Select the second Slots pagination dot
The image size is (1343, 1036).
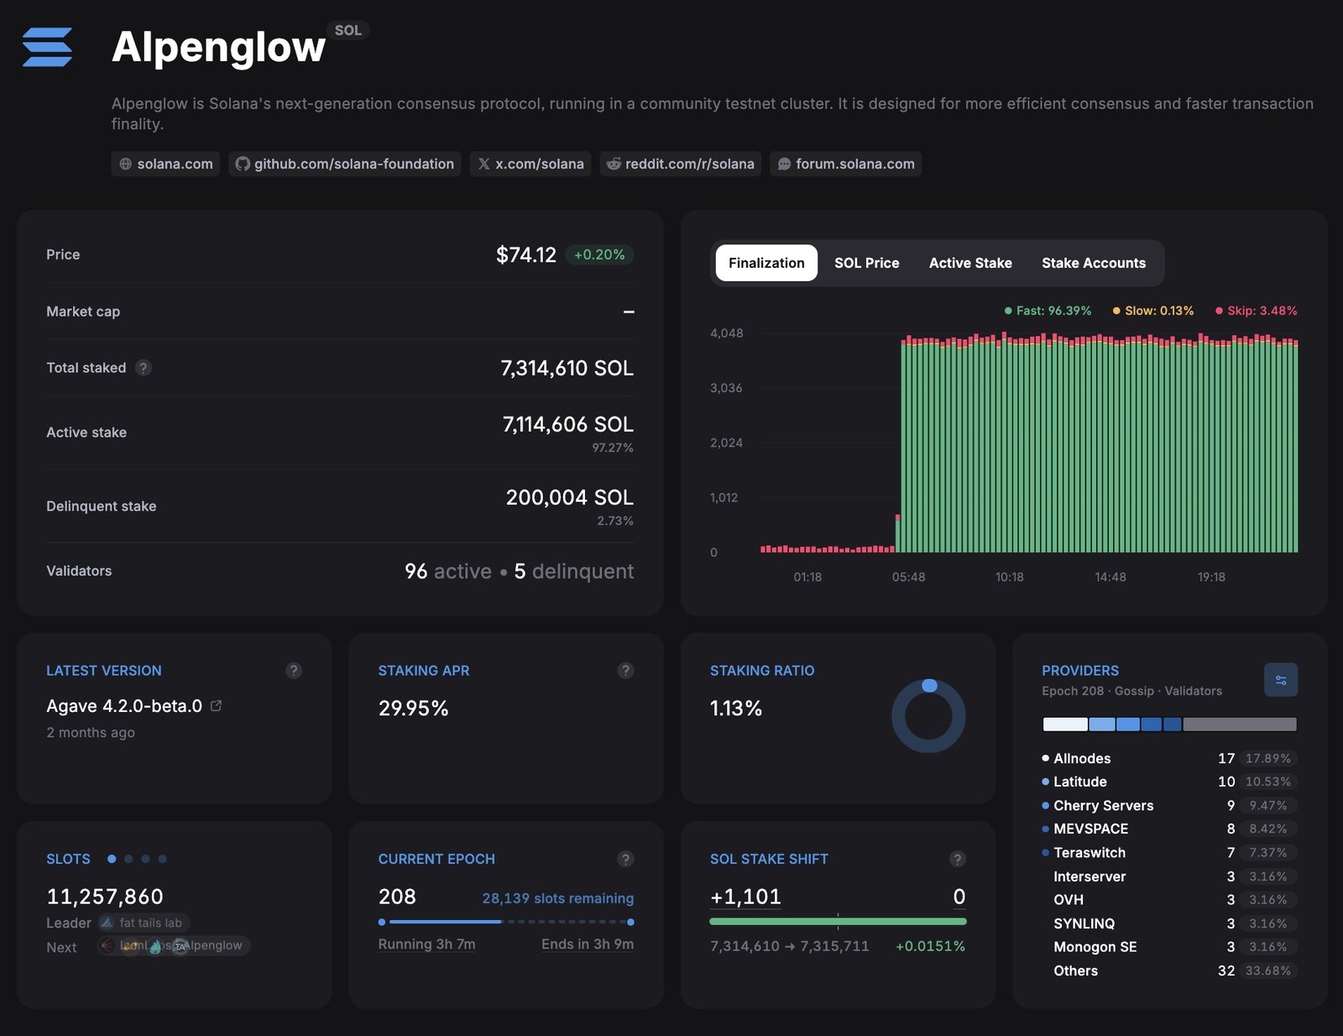pos(128,859)
